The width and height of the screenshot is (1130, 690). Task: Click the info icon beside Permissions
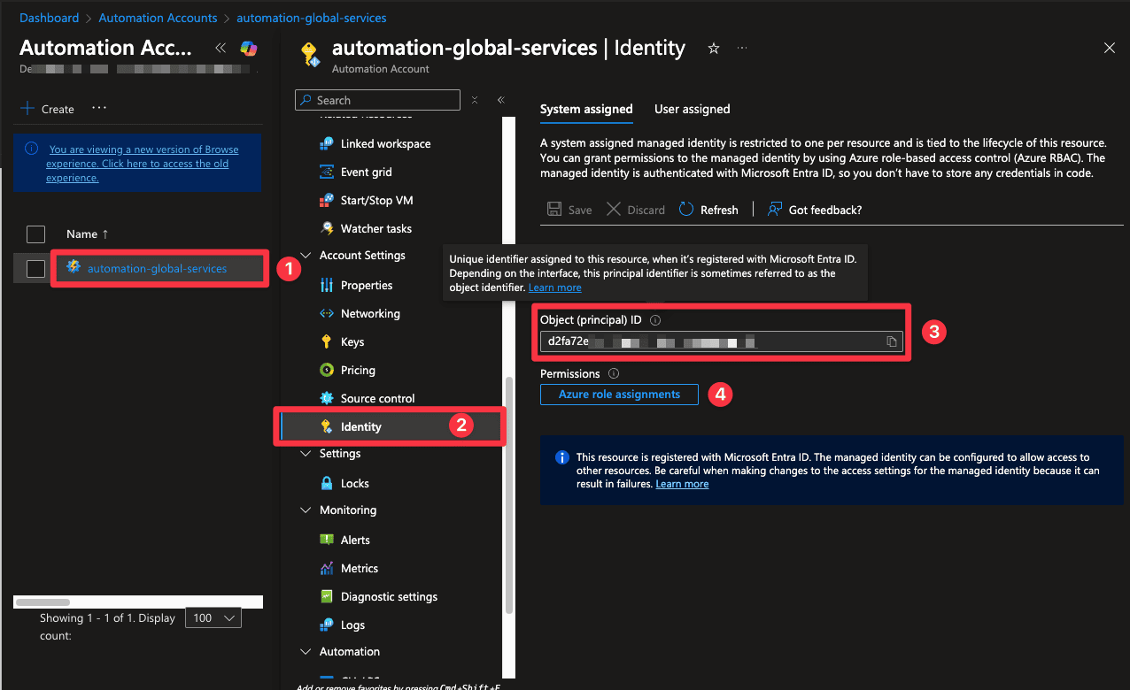click(x=614, y=373)
